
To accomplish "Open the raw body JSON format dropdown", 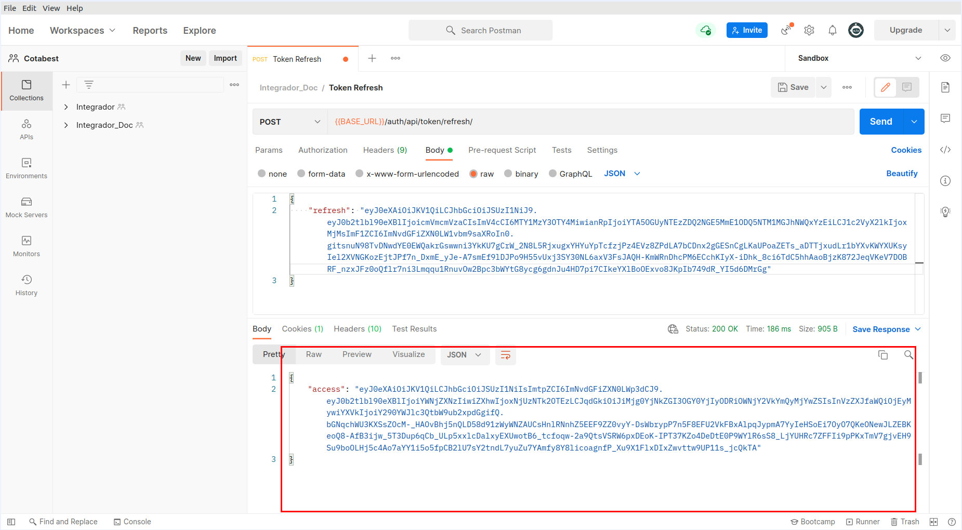I will (622, 174).
